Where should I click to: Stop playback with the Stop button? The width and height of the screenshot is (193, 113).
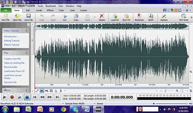[27, 97]
